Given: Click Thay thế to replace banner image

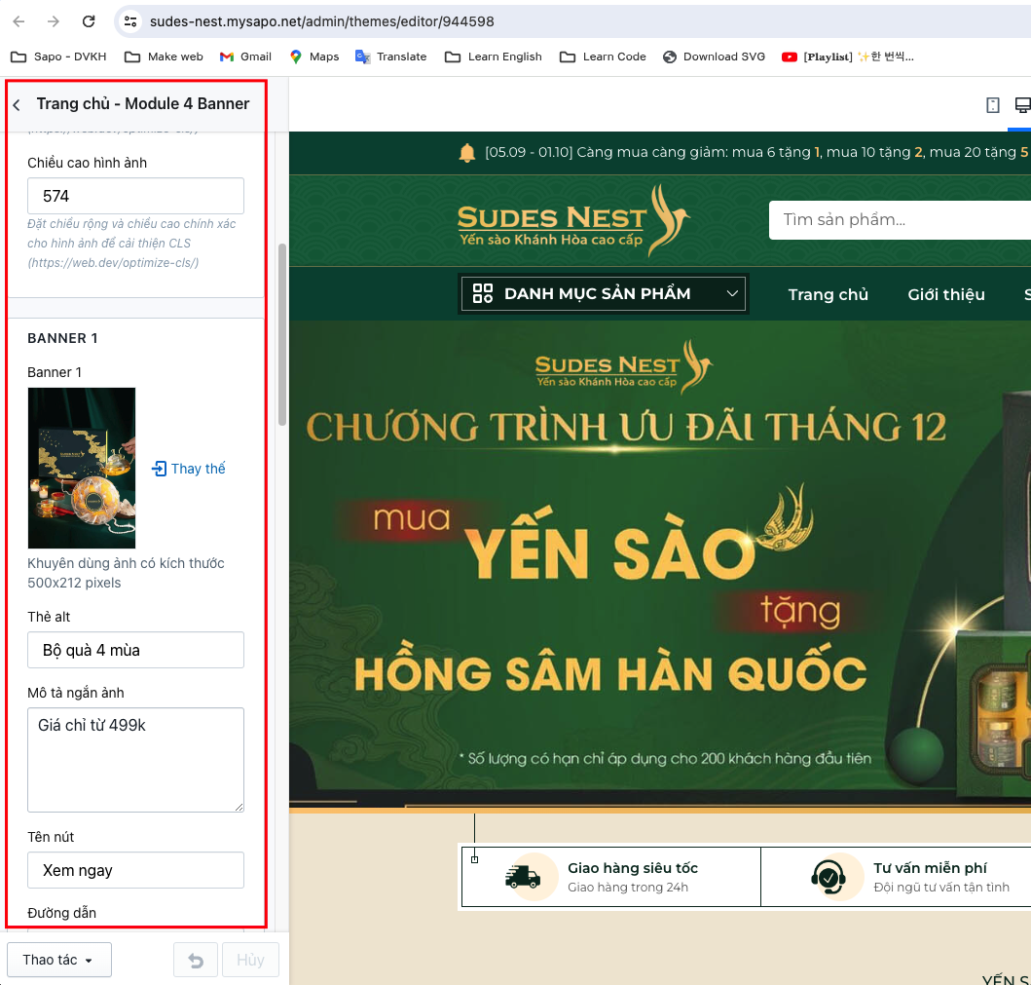Looking at the screenshot, I should tap(189, 469).
